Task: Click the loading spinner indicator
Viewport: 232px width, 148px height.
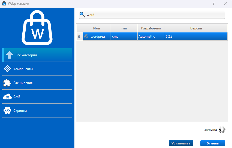Action: (x=222, y=130)
